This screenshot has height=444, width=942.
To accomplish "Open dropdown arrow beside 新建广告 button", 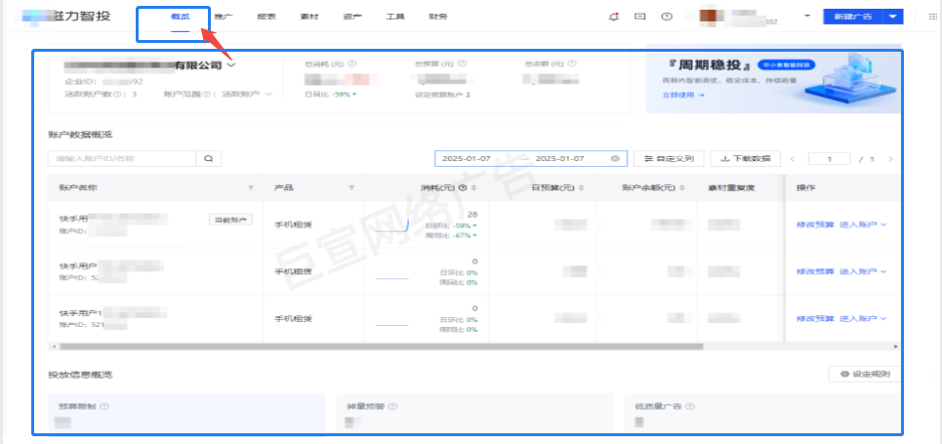I will pos(893,17).
